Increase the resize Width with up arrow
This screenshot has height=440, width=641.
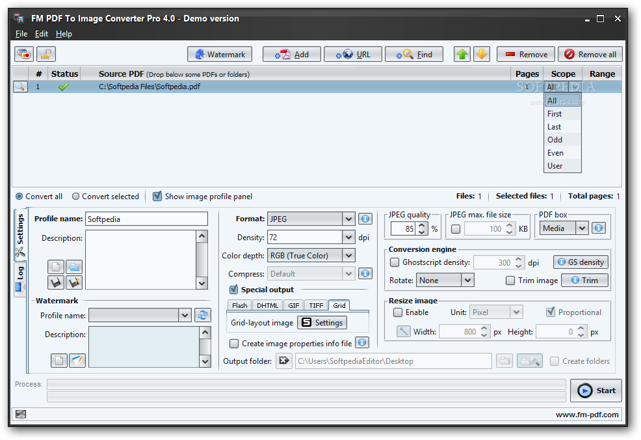coord(484,328)
